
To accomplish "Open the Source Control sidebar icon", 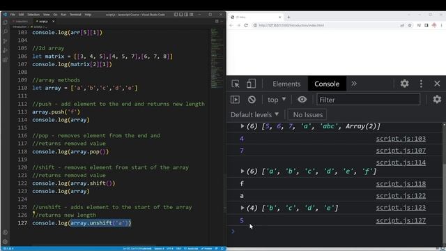I will [x=5, y=41].
